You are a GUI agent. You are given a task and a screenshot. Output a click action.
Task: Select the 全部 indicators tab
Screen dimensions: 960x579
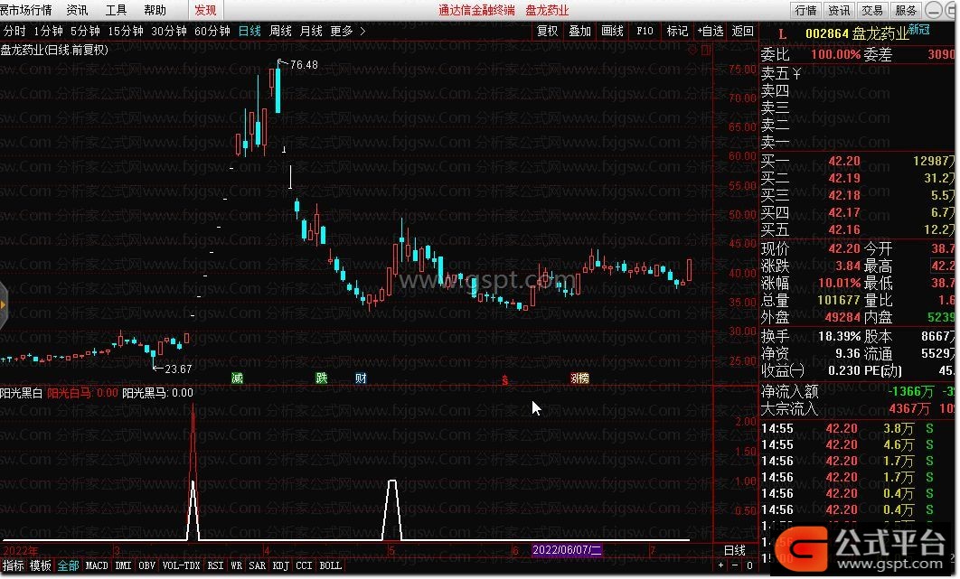pos(69,565)
